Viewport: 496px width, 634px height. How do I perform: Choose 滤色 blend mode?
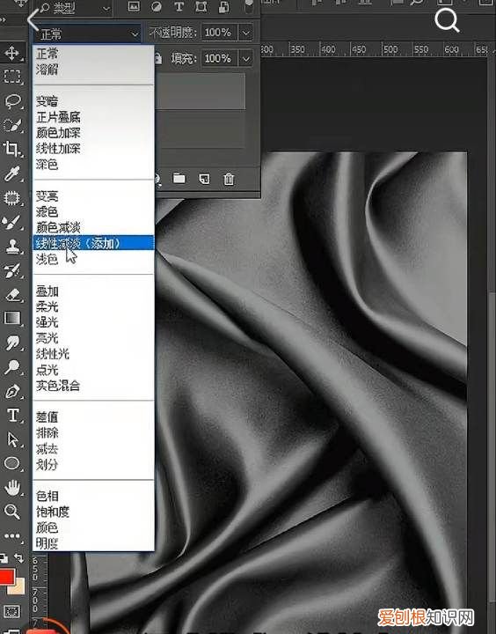pos(93,211)
